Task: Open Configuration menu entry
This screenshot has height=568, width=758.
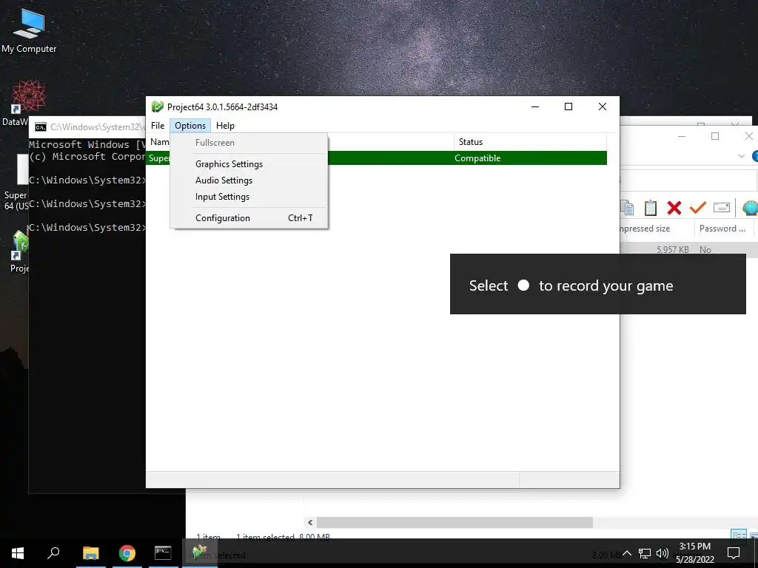Action: click(249, 218)
